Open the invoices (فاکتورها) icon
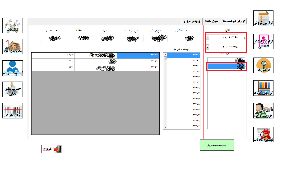The height and width of the screenshot is (174, 292). pos(263,65)
